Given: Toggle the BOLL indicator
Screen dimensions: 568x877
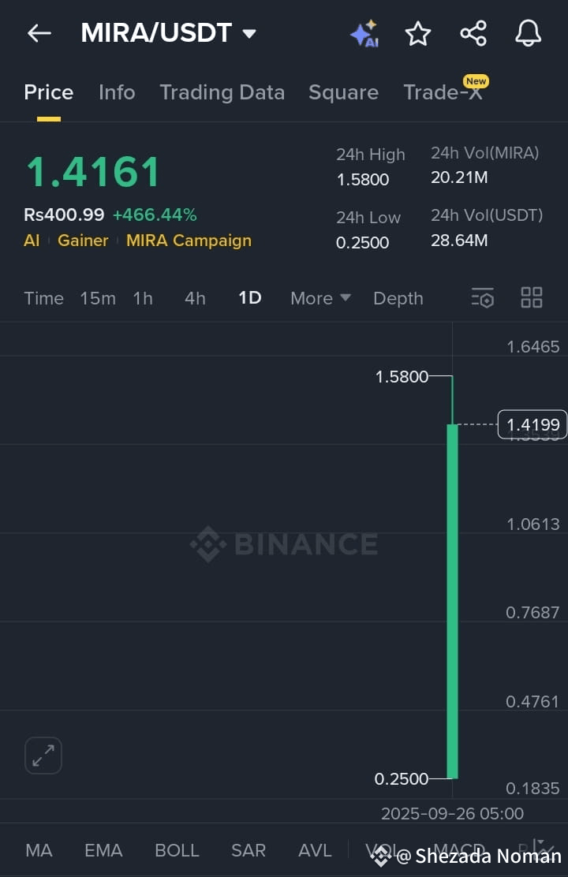Looking at the screenshot, I should click(177, 851).
